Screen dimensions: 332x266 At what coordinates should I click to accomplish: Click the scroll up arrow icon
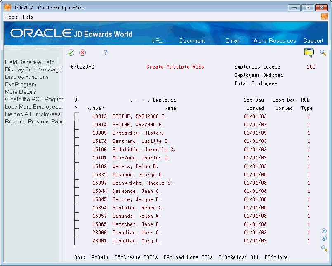pyautogui.click(x=324, y=231)
